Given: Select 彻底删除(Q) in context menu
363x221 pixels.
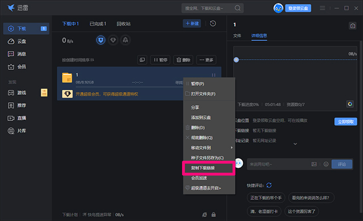Looking at the screenshot, I should click(209, 137).
